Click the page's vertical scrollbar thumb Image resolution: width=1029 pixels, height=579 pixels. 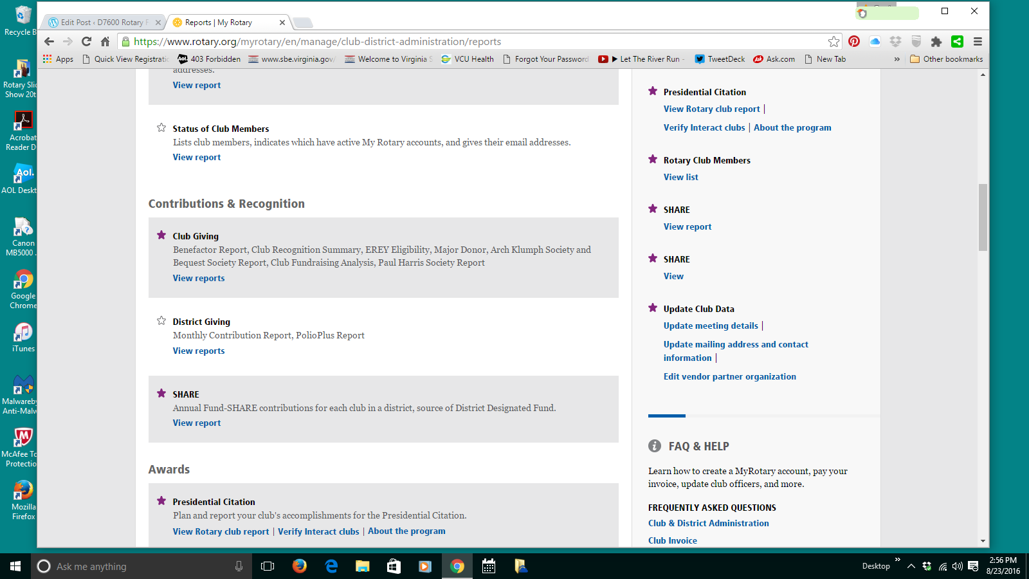pyautogui.click(x=983, y=217)
